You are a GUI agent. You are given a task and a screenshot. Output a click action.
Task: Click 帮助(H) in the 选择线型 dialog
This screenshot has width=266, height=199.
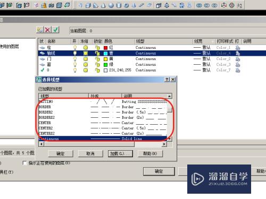click(150, 153)
